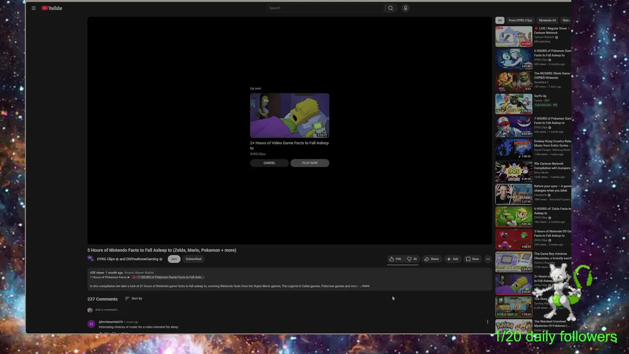Activate voice search microphone
The height and width of the screenshot is (354, 629).
point(405,8)
